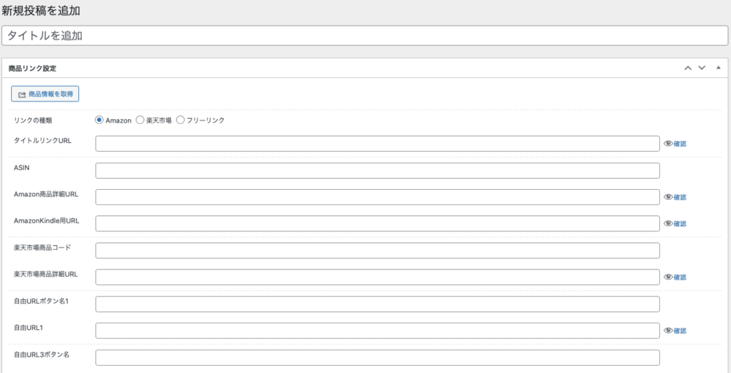This screenshot has width=731, height=373.
Task: Click the eye icon beside 自由URL1 field
Action: coord(667,331)
